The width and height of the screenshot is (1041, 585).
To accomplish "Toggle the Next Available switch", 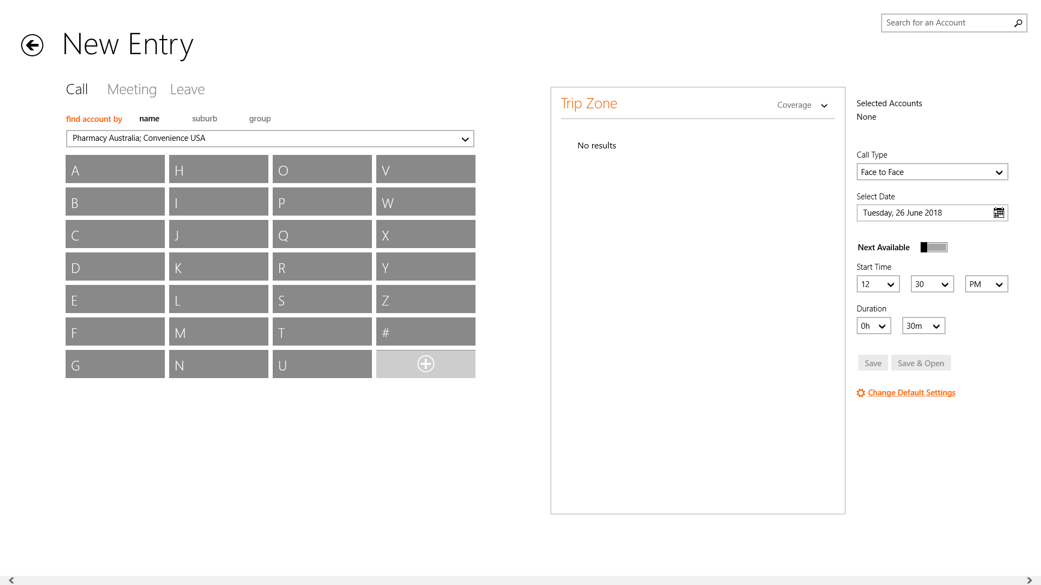I will 934,248.
